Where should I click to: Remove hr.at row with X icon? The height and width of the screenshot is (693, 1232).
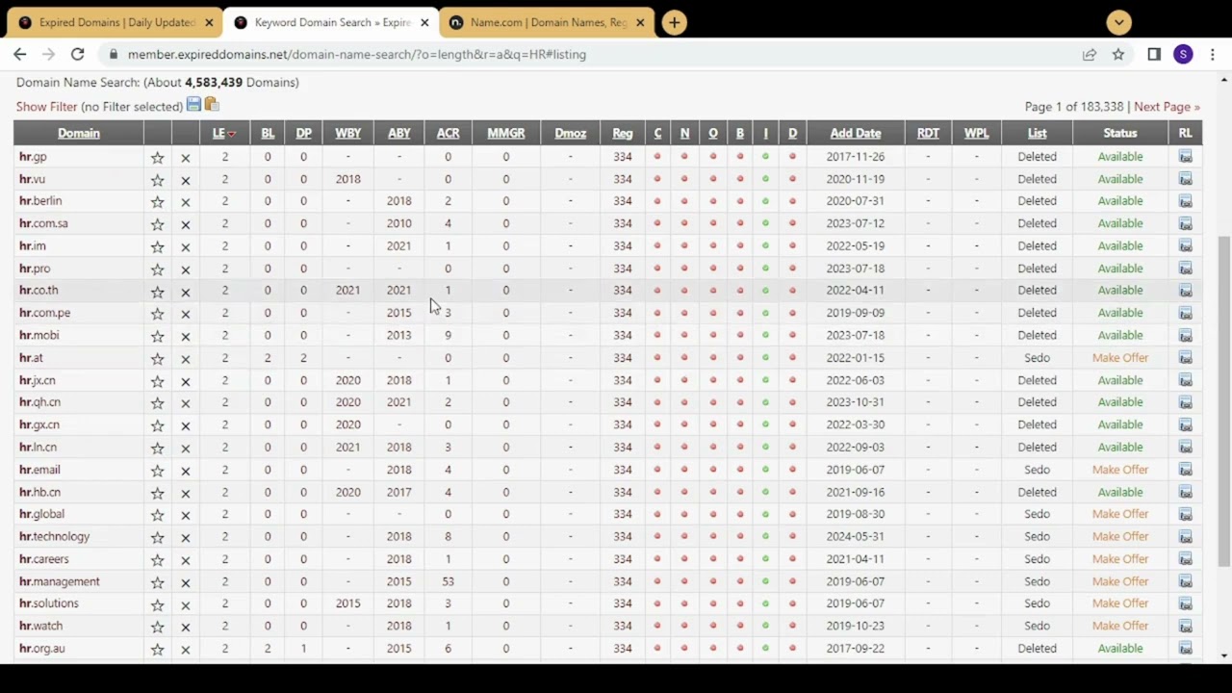point(186,359)
